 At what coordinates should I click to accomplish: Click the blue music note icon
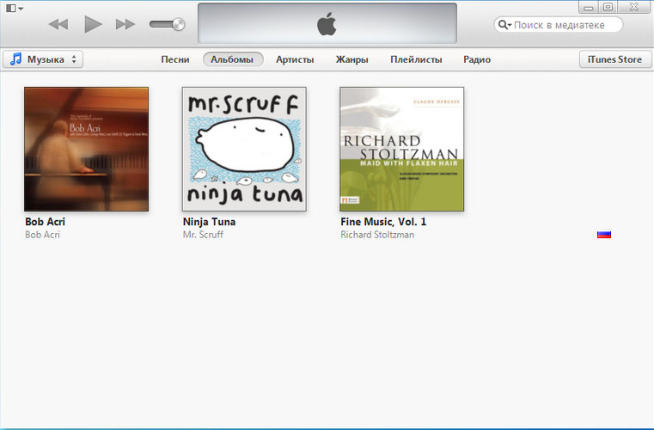(x=15, y=58)
